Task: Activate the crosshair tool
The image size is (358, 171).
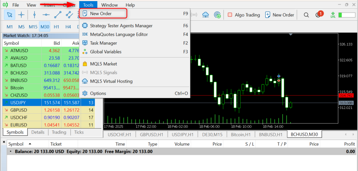Action: (x=22, y=15)
